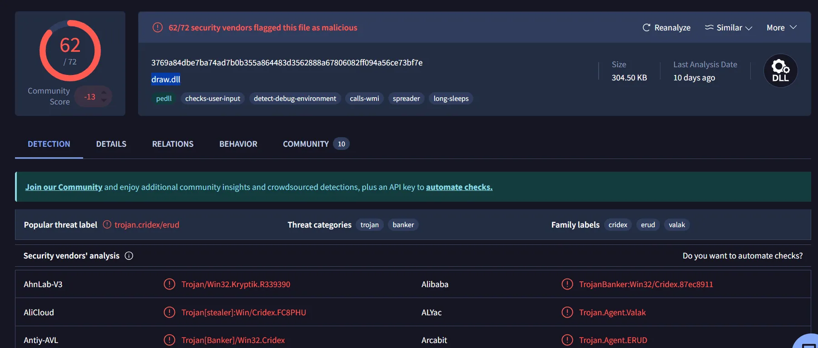Click the 304.50 KB size value

pos(629,78)
